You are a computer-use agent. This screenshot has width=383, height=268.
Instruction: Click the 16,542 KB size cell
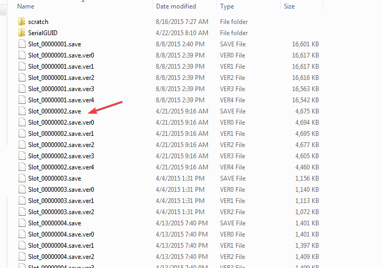pyautogui.click(x=305, y=100)
